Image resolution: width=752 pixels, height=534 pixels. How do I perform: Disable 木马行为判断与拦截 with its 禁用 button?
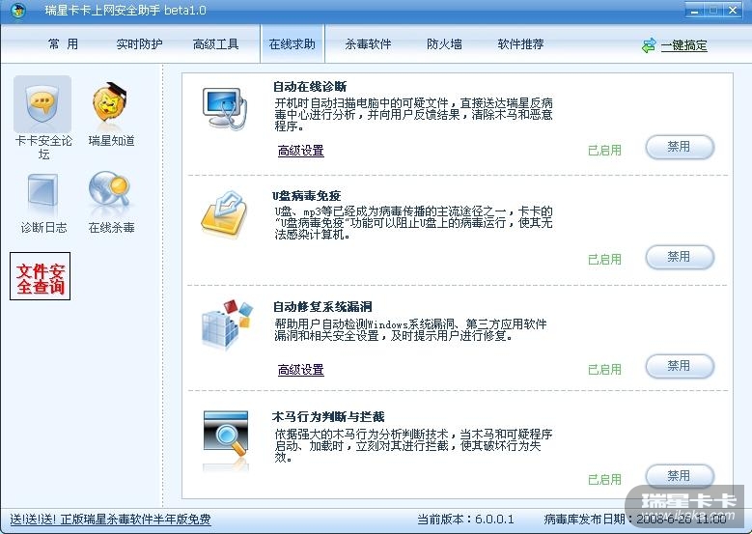click(680, 476)
